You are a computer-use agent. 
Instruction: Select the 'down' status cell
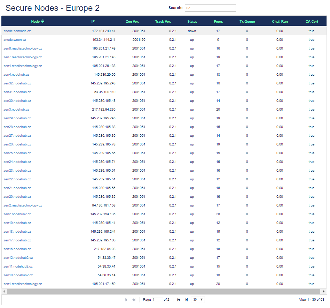point(192,31)
